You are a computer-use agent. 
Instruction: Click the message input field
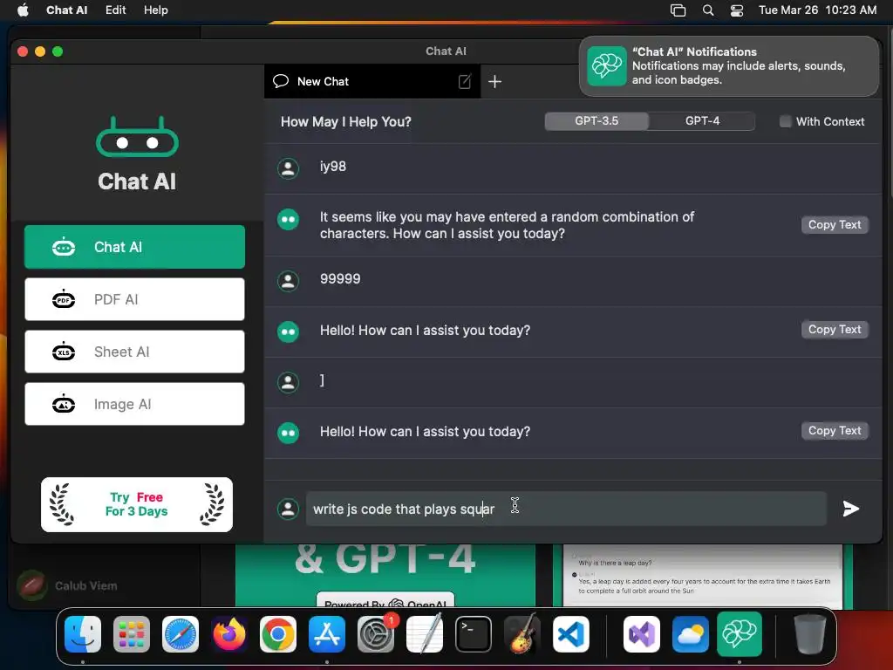point(566,509)
